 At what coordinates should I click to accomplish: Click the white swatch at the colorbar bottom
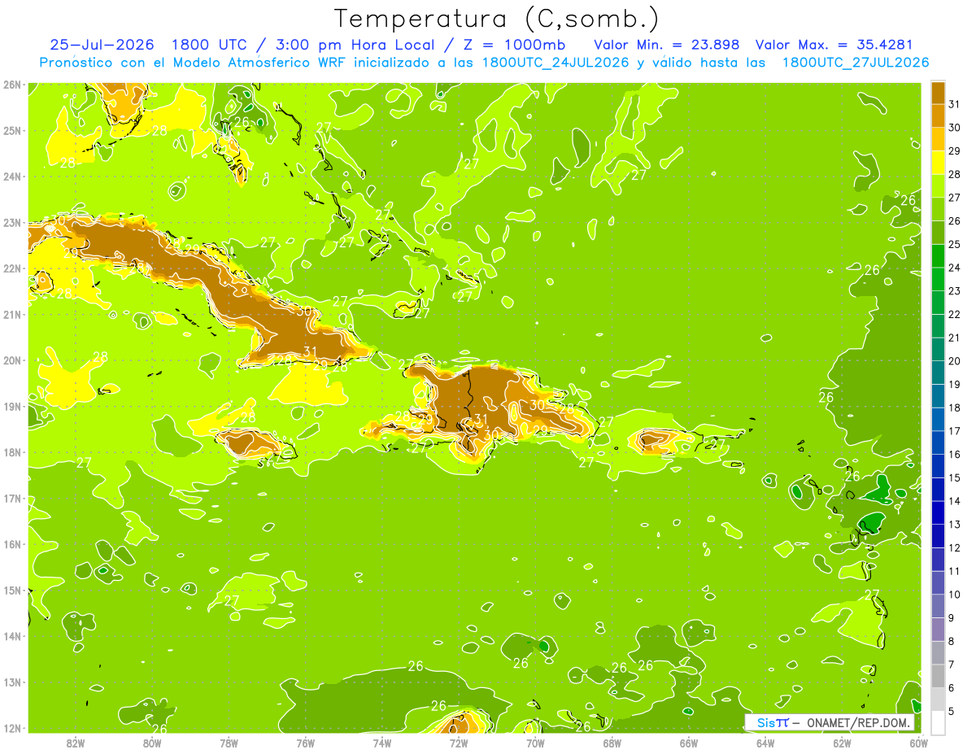point(939,722)
